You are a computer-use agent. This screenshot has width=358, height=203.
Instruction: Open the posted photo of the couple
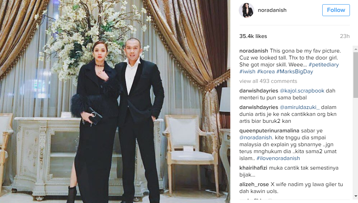pyautogui.click(x=115, y=101)
